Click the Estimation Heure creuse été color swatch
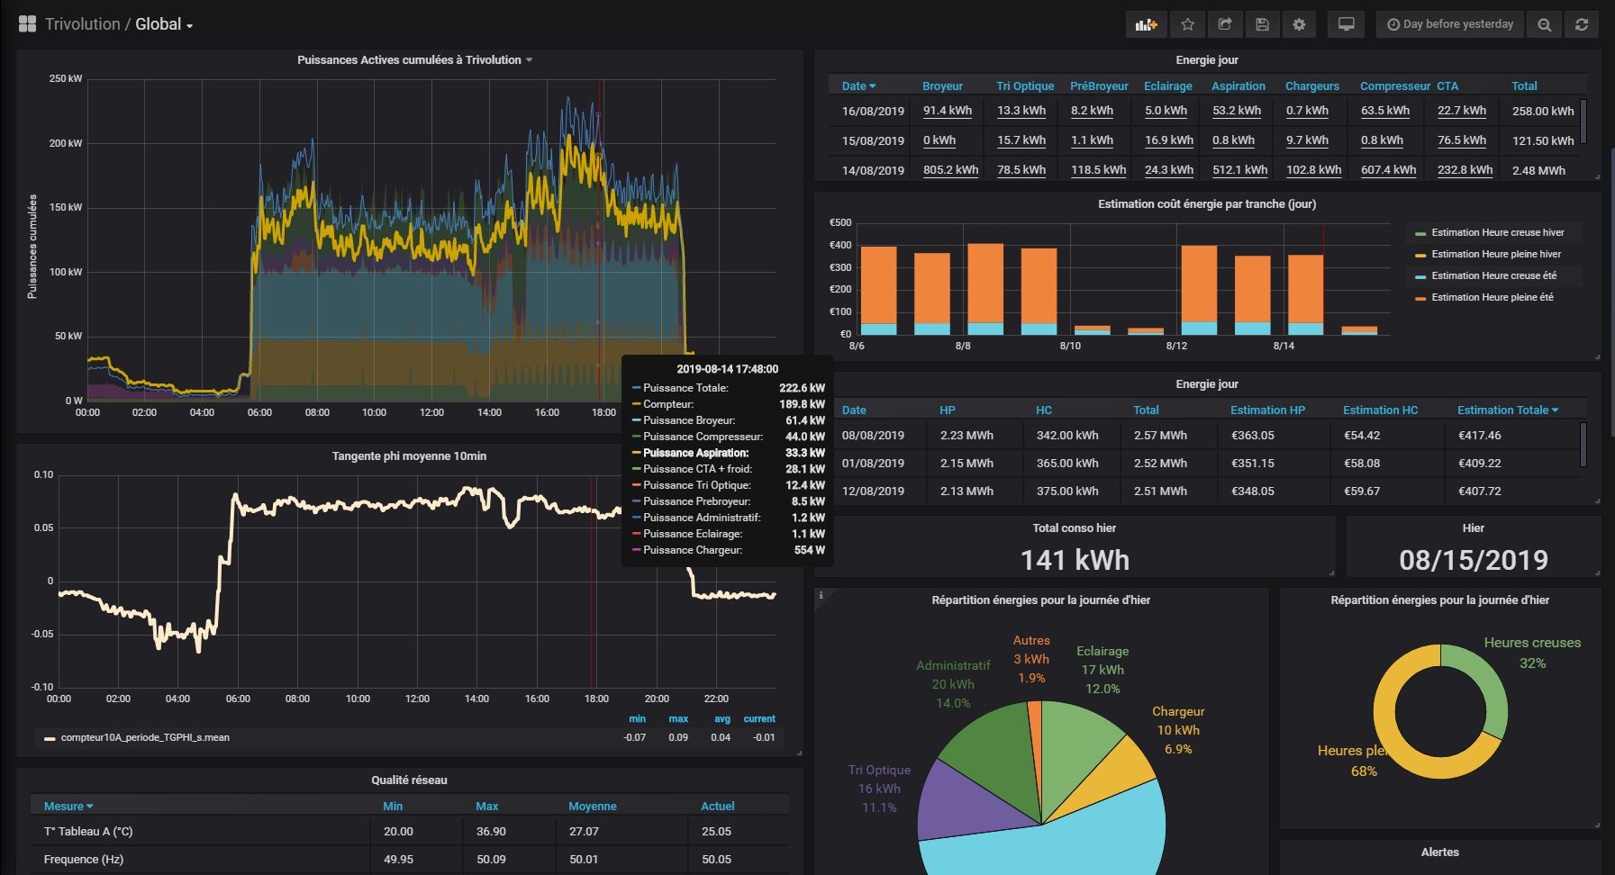 click(x=1420, y=276)
